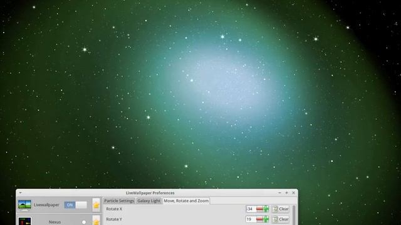The width and height of the screenshot is (401, 225).
Task: Switch to the Galaxy Light tab
Action: [x=149, y=201]
